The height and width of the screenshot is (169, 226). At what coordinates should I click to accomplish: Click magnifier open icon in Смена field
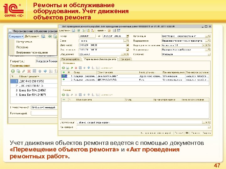pos(127,41)
